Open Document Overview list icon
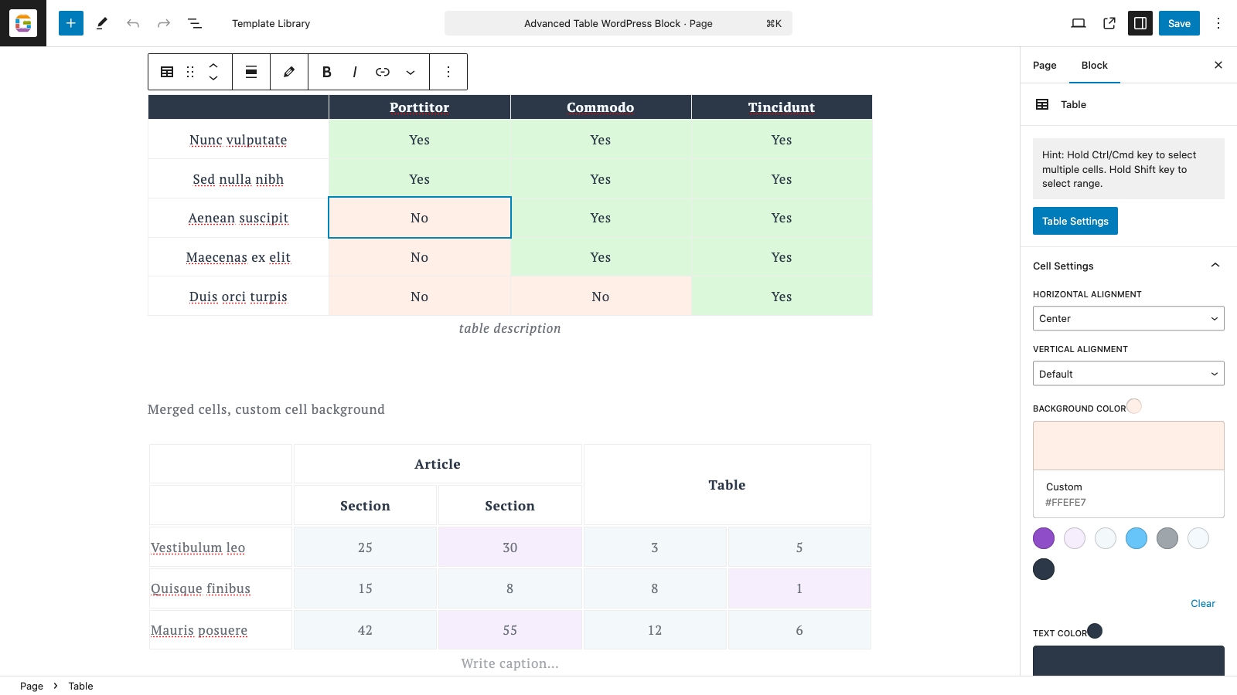This screenshot has height=695, width=1237. click(195, 23)
